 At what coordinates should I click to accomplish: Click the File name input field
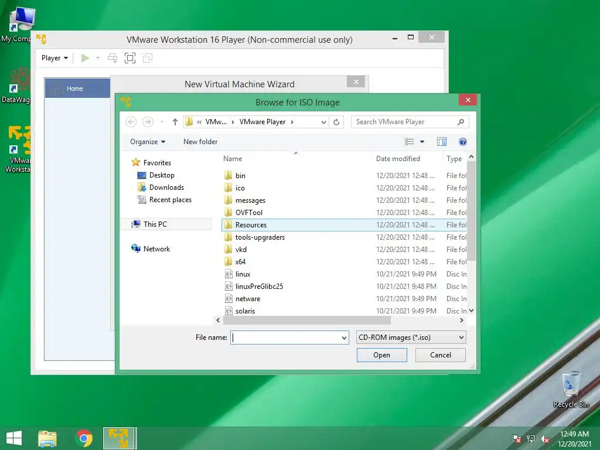click(x=285, y=337)
